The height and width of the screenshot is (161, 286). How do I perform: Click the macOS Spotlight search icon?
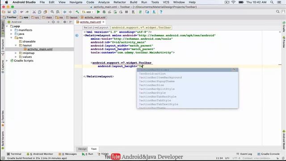(x=272, y=2)
